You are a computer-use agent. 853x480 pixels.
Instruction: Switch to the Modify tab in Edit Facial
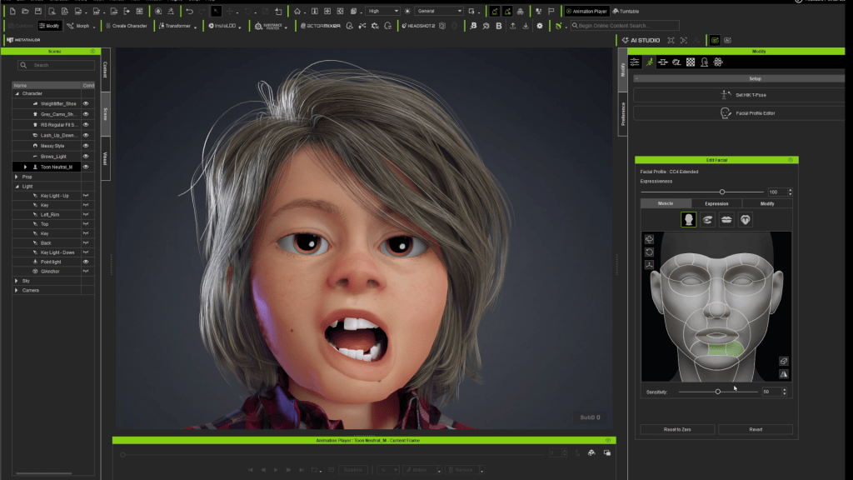(x=767, y=203)
